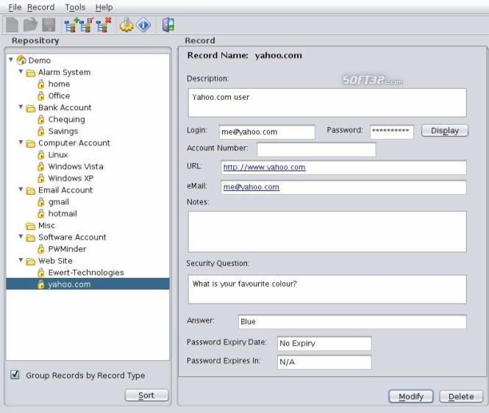Select the Computer Account group label
The height and width of the screenshot is (413, 489).
74,143
